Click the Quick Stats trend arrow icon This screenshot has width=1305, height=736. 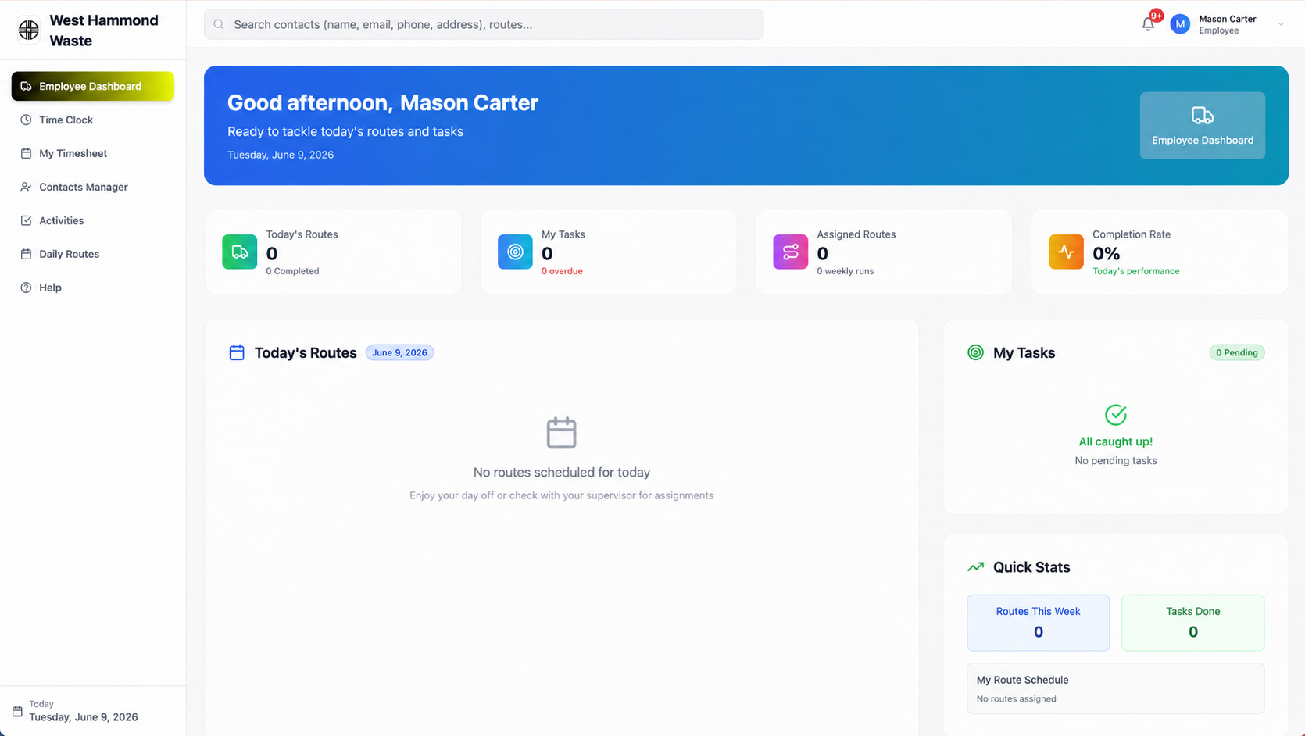pyautogui.click(x=975, y=567)
